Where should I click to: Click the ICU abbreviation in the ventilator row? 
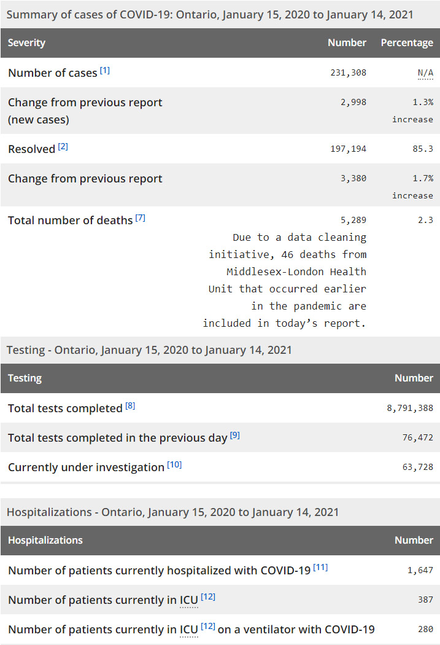pos(189,630)
